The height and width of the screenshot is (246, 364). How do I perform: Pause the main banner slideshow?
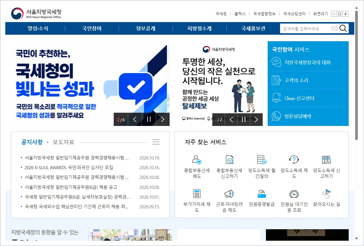click(149, 119)
